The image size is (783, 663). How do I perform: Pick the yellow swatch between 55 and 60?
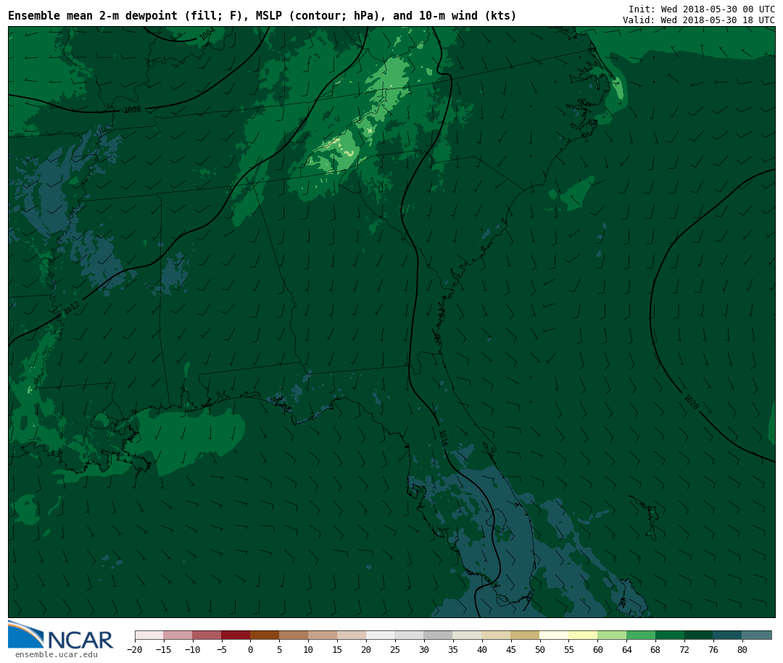[583, 635]
